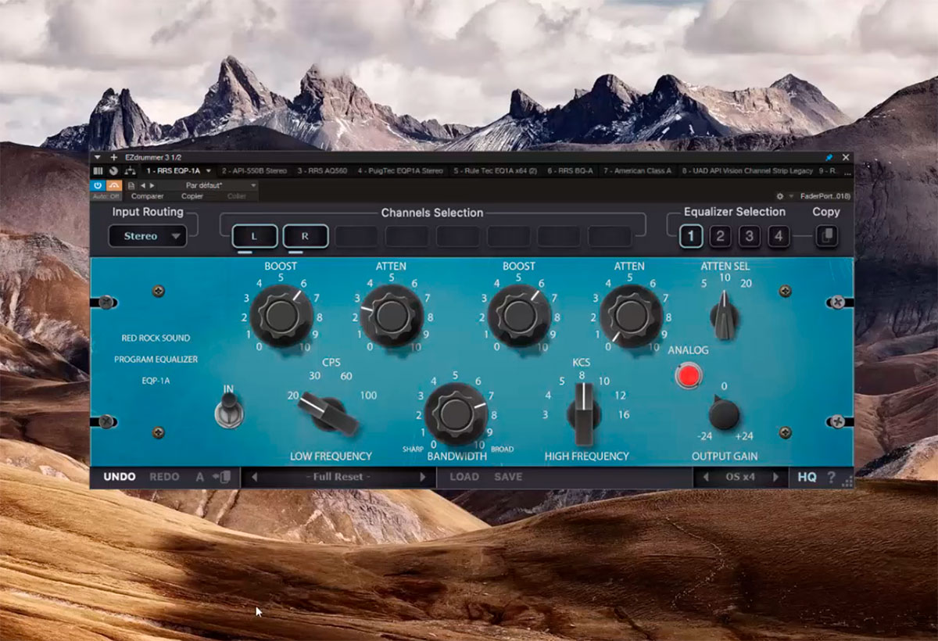Add a new insert with the plus icon
Viewport: 938px width, 641px height.
click(x=113, y=157)
